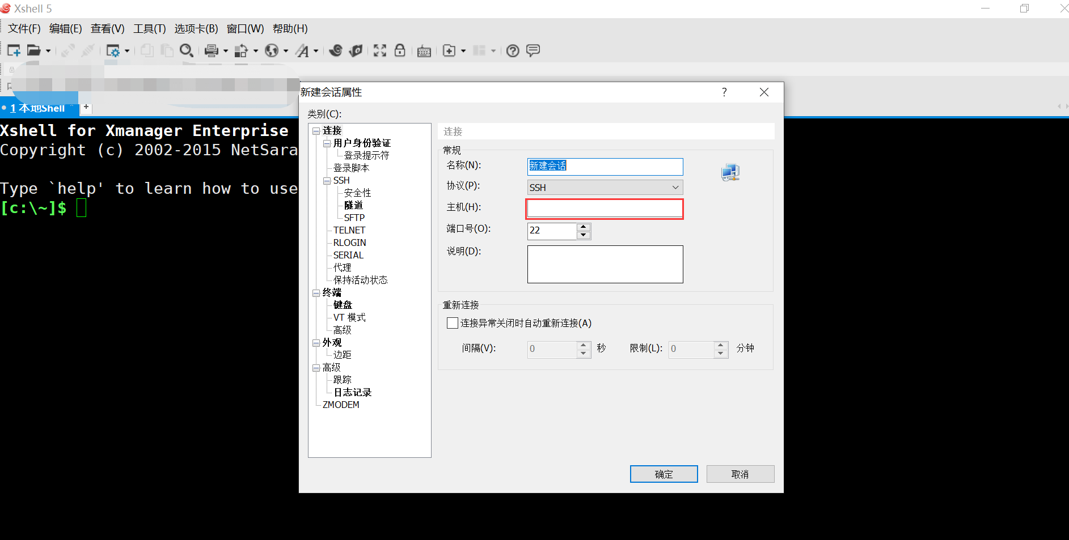Screen dimensions: 1069x540
Task: Toggle full screen mode icon
Action: tap(380, 51)
